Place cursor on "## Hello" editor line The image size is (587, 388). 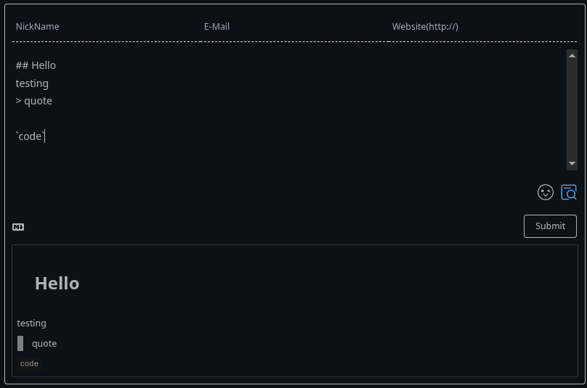tap(36, 65)
